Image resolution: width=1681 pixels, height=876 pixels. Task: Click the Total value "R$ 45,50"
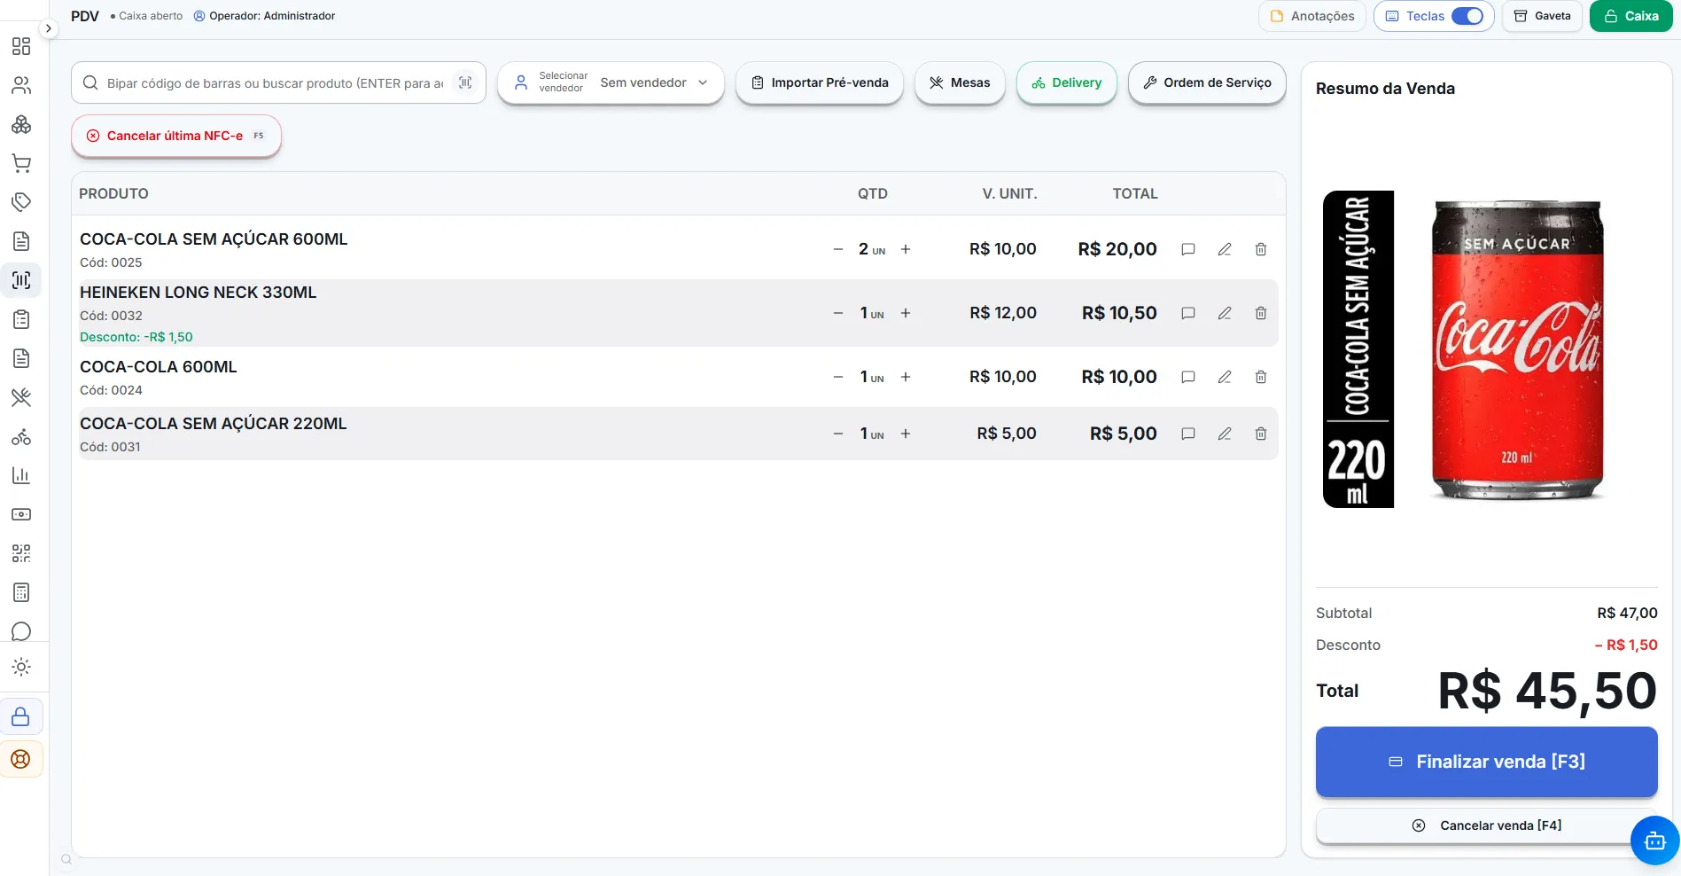click(1547, 691)
